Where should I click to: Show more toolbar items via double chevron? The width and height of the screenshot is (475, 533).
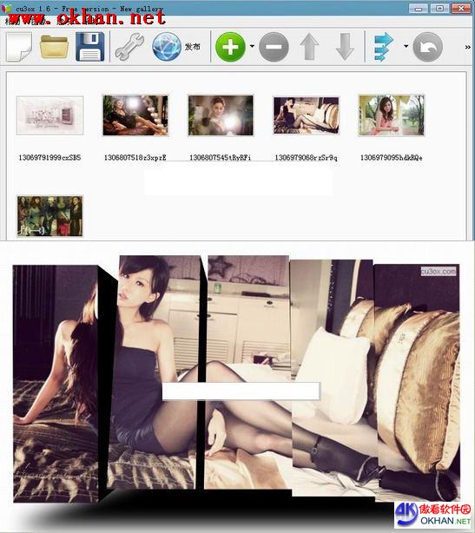(x=468, y=47)
